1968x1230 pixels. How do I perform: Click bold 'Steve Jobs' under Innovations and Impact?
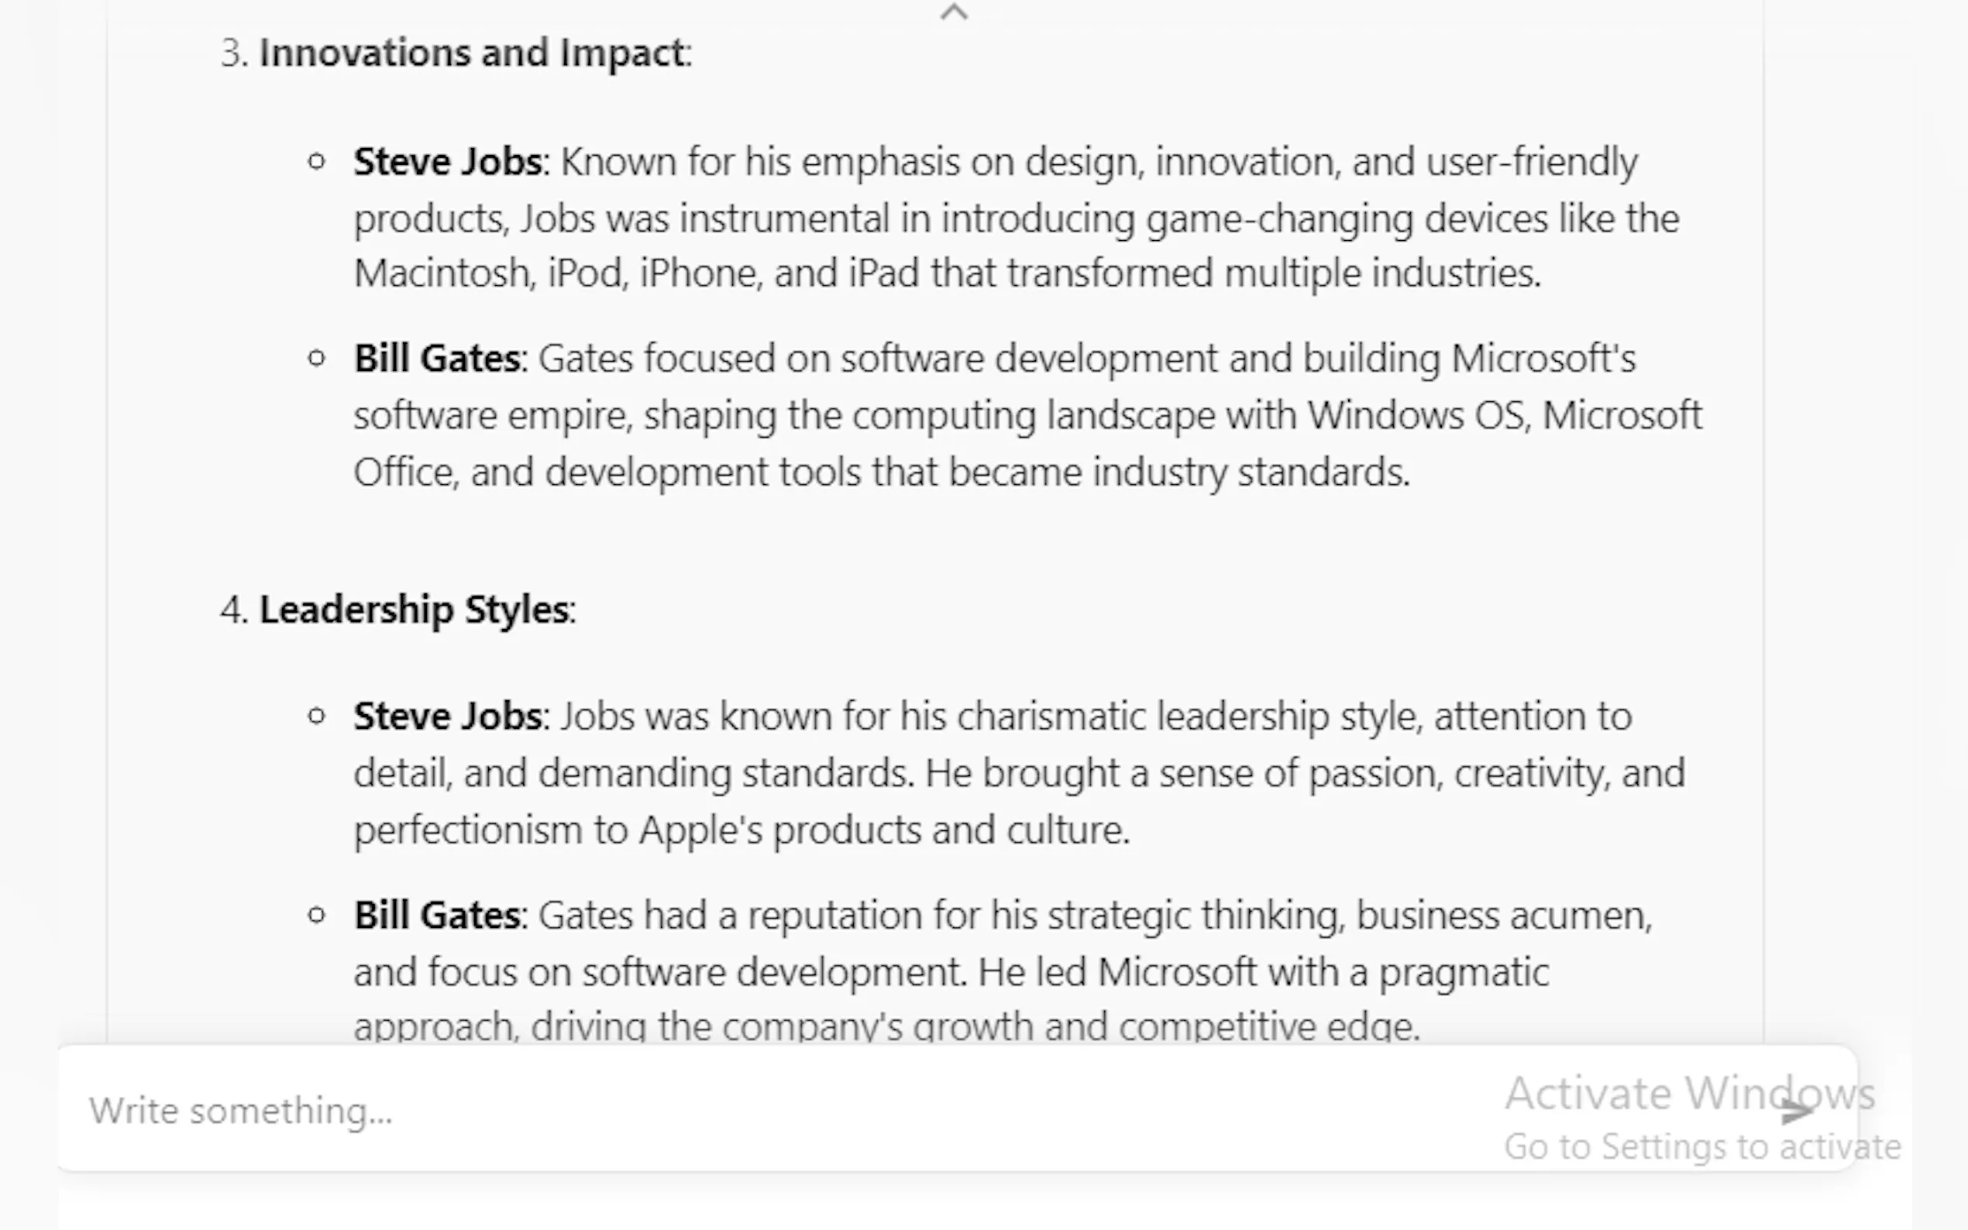point(448,162)
